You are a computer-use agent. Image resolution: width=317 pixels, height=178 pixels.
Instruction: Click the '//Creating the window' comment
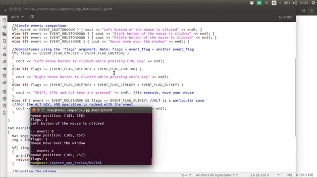pos(34,171)
